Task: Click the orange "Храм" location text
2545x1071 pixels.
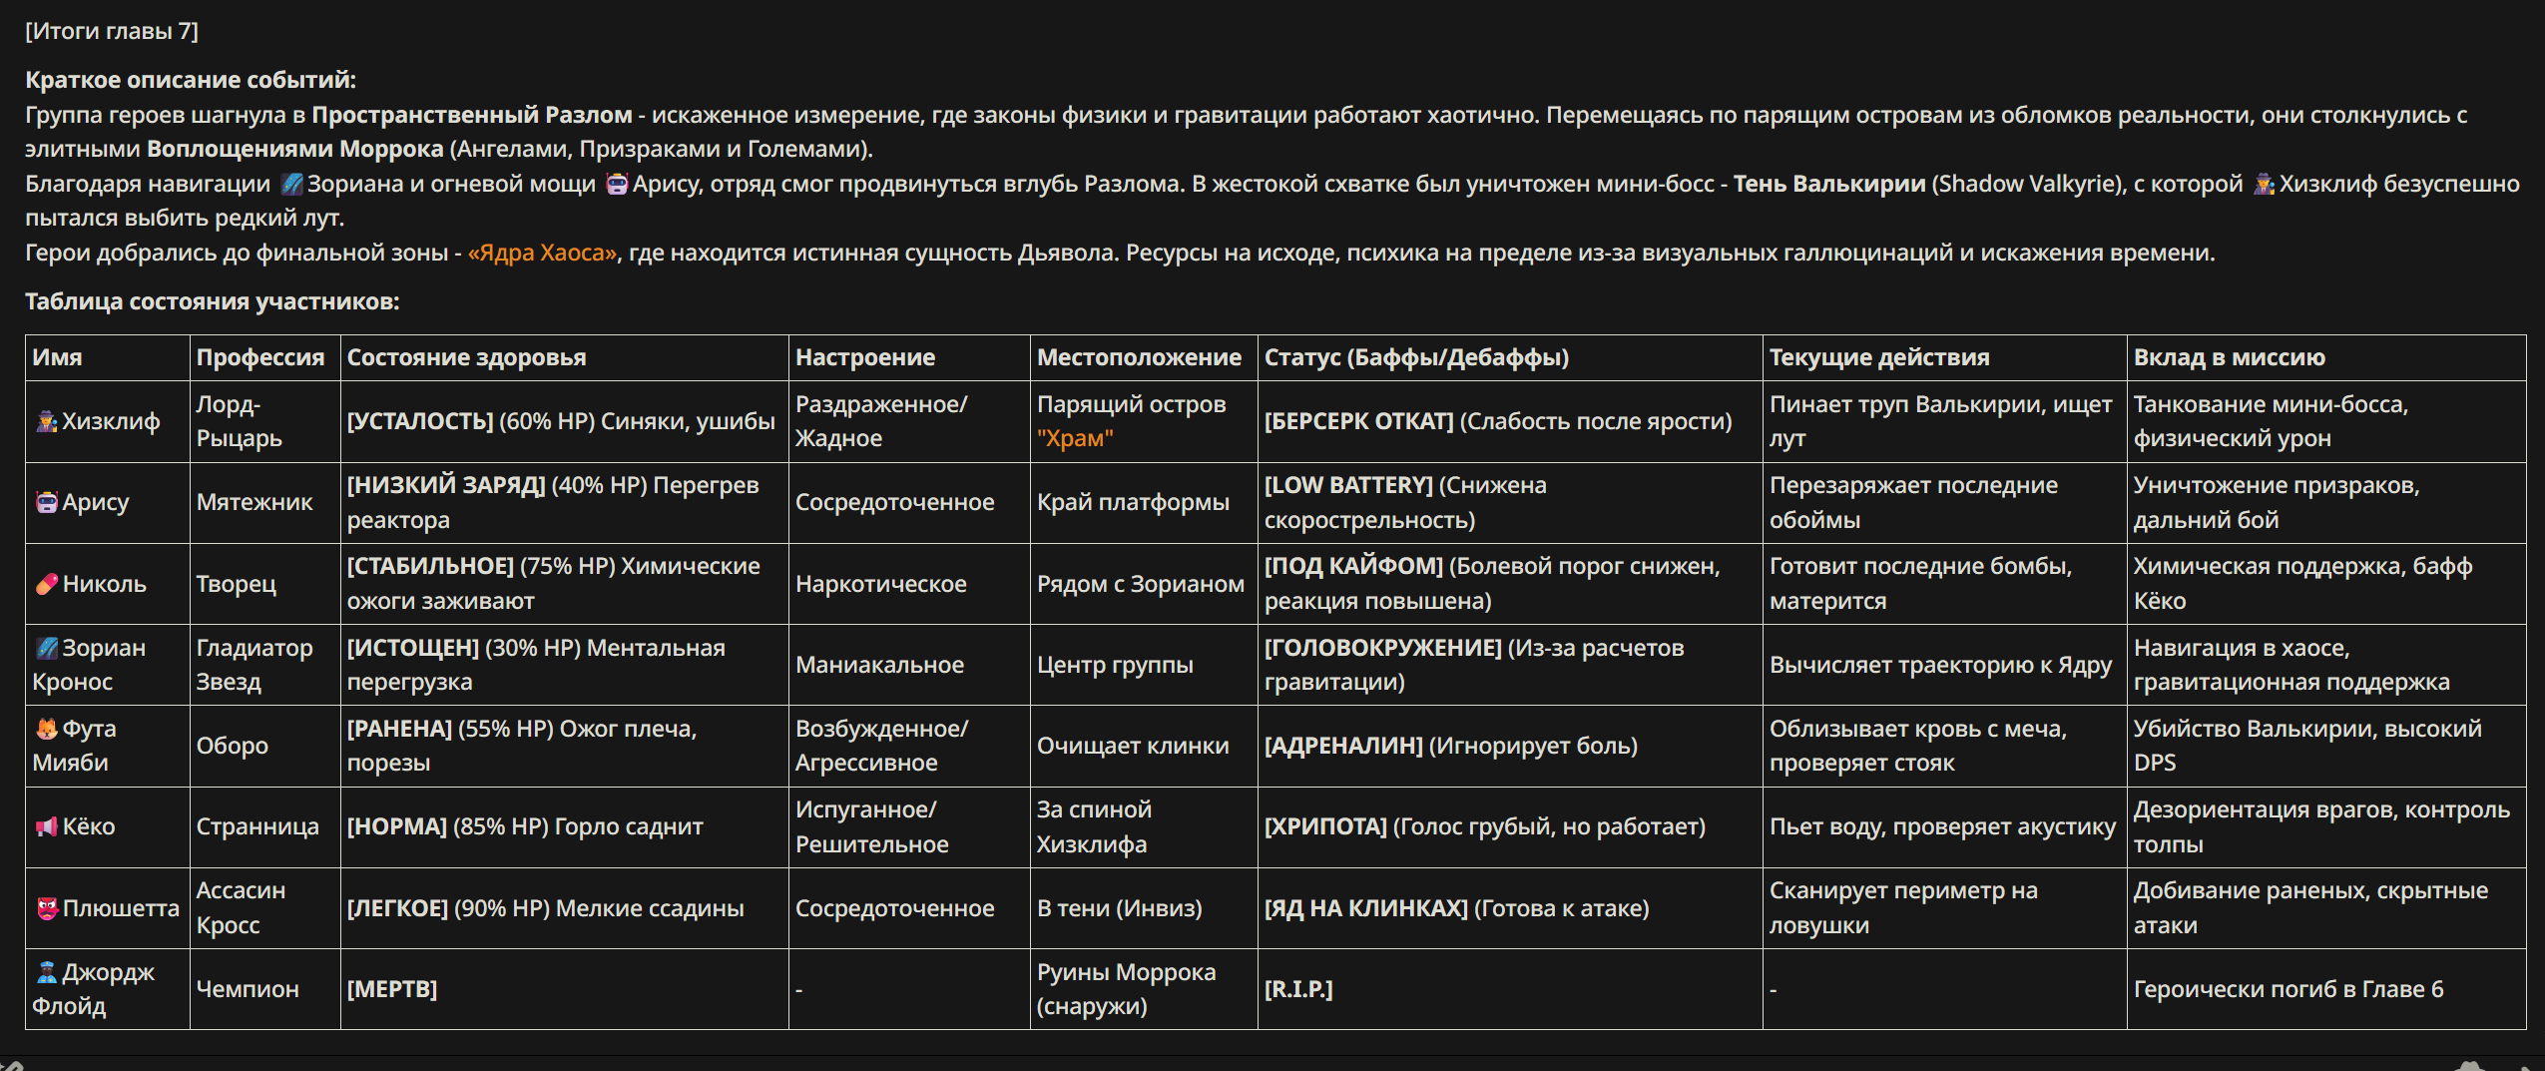Action: 1075,438
